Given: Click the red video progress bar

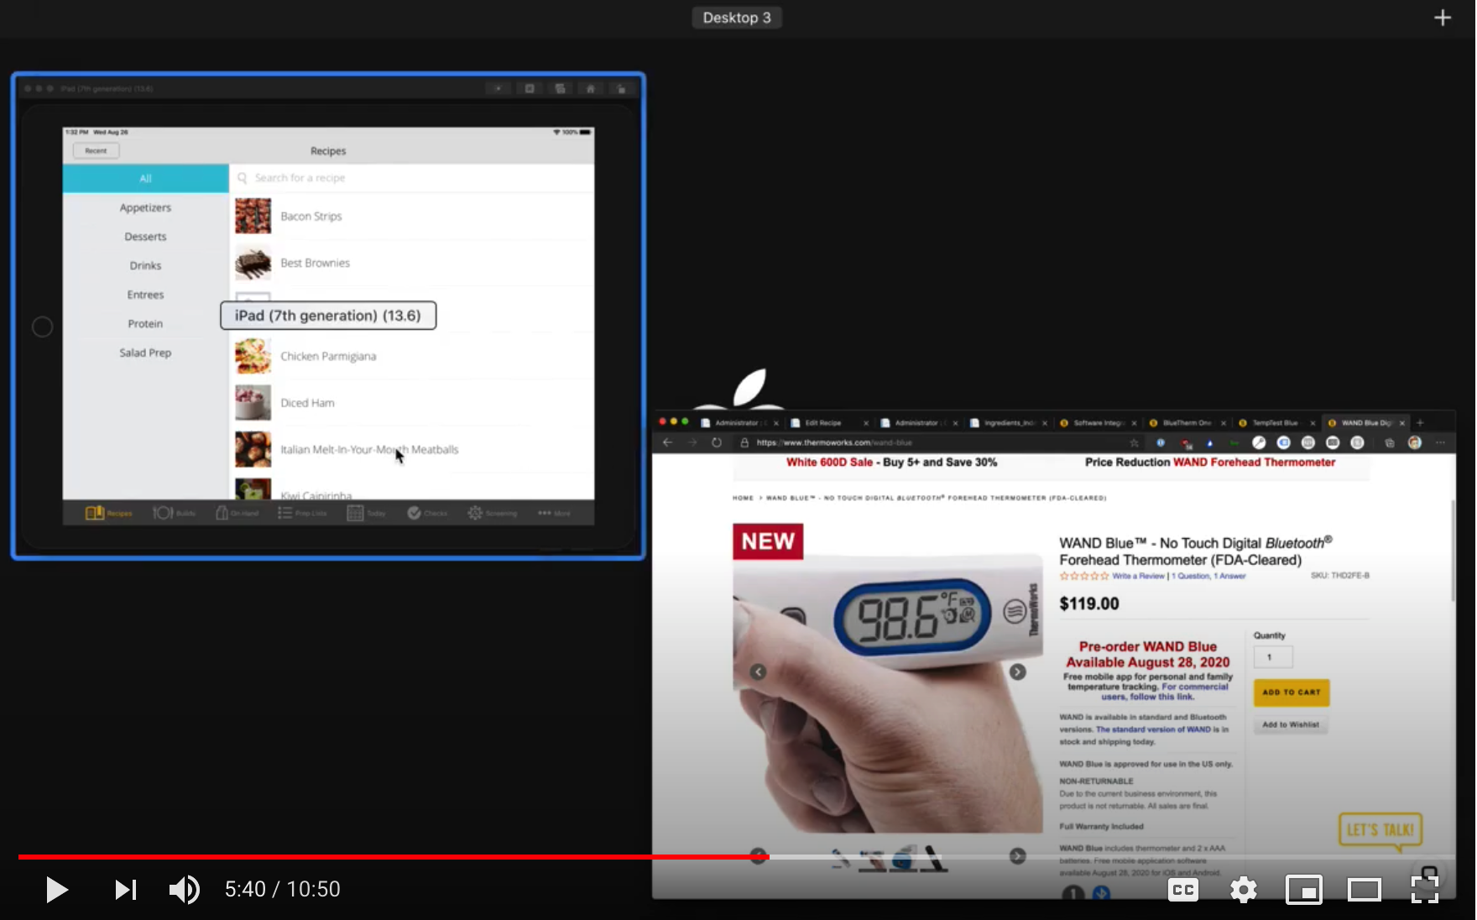Looking at the screenshot, I should pyautogui.click(x=393, y=857).
